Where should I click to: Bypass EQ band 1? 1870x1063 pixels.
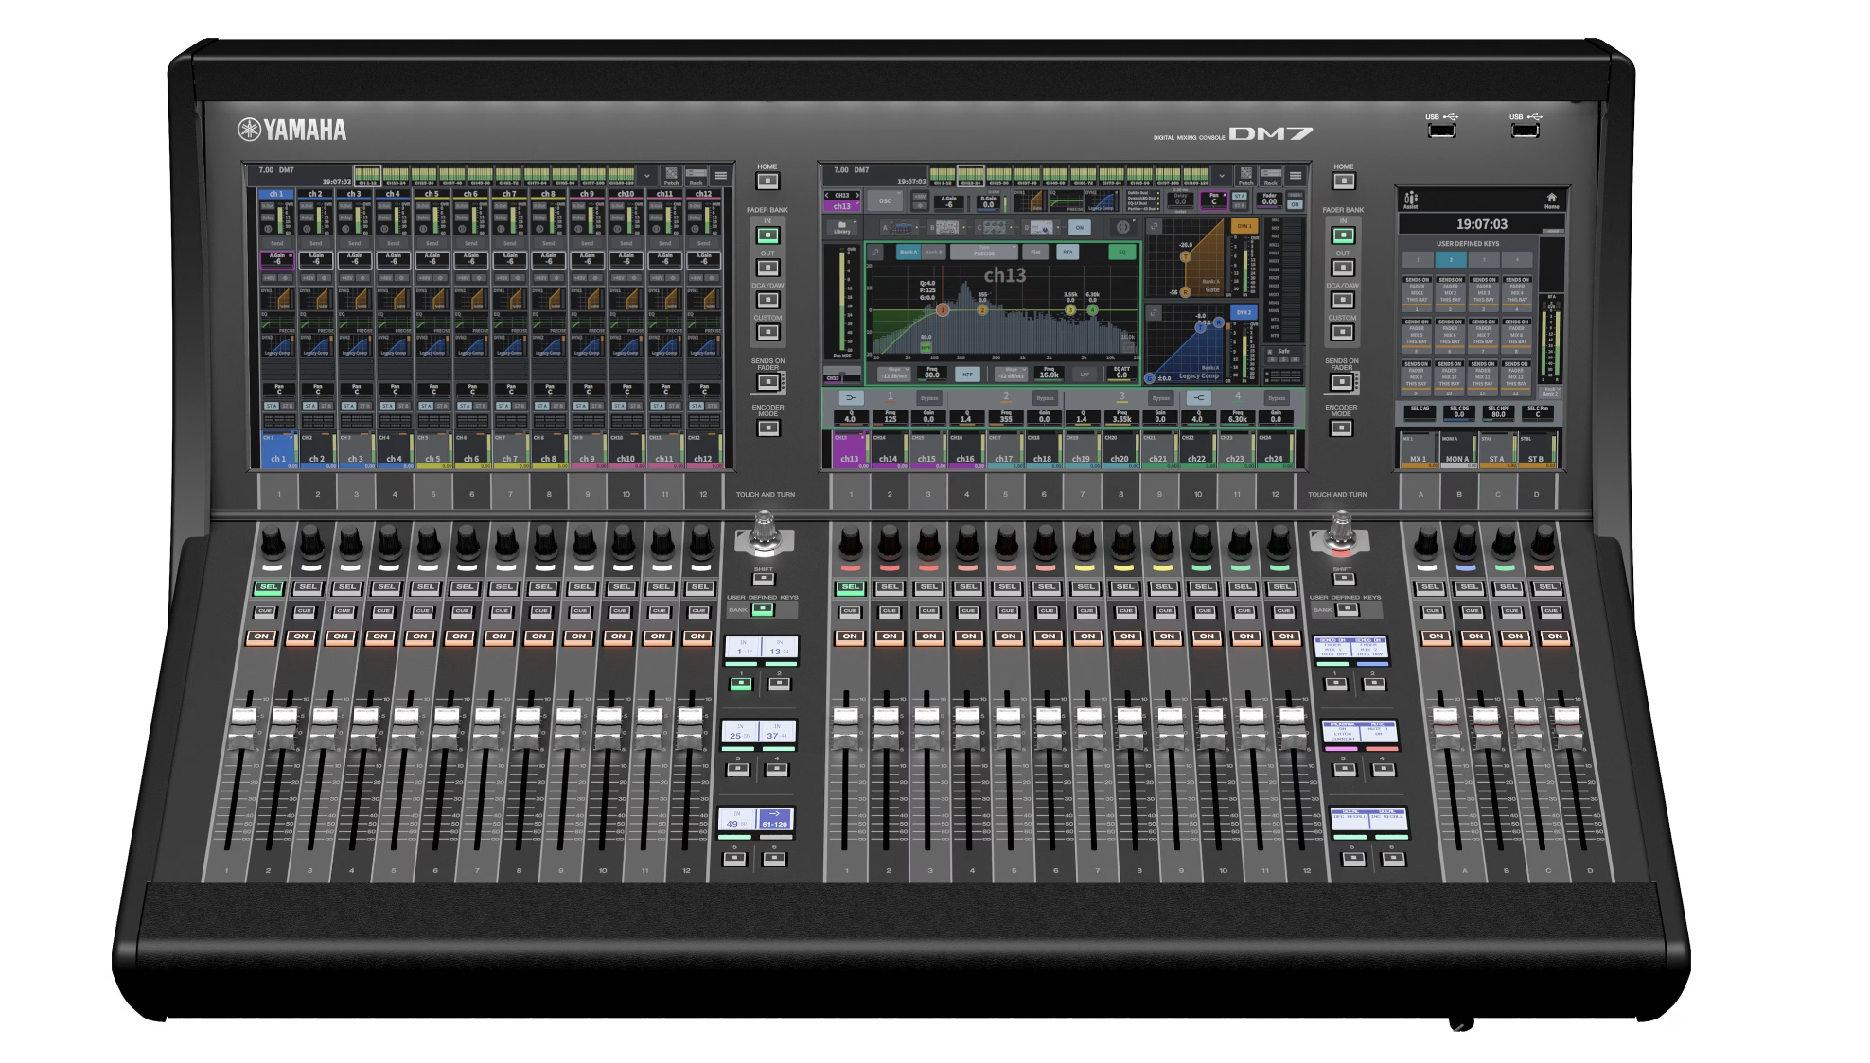click(x=929, y=398)
